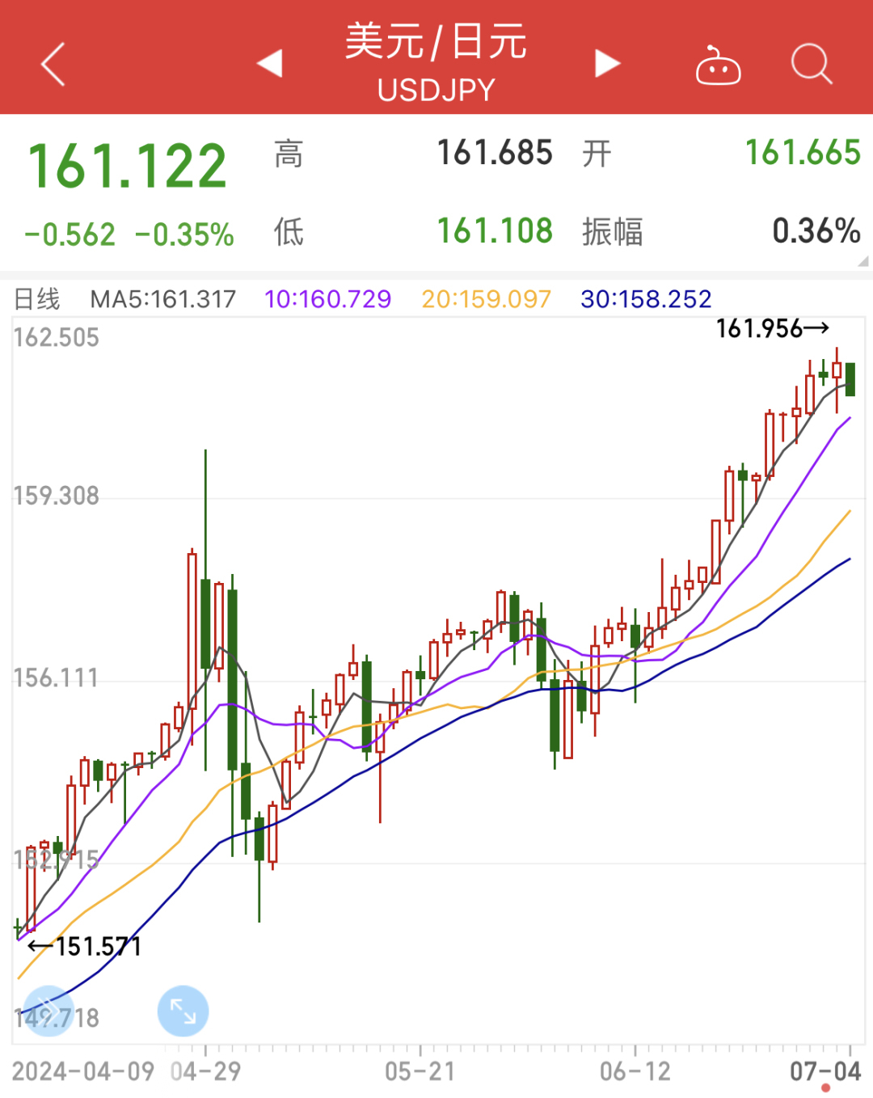Tap the 161.956 high price marker
The width and height of the screenshot is (873, 1098).
(x=772, y=328)
